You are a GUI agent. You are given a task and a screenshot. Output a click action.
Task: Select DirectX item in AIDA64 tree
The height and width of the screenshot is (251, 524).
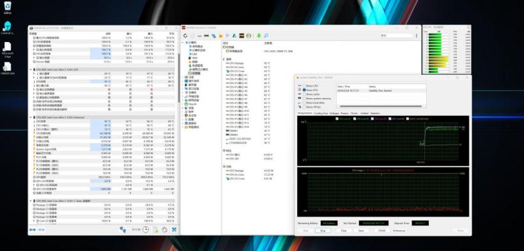coord(192,104)
